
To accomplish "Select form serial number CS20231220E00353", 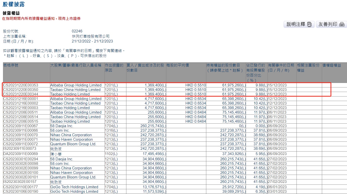I will [x=21, y=85].
